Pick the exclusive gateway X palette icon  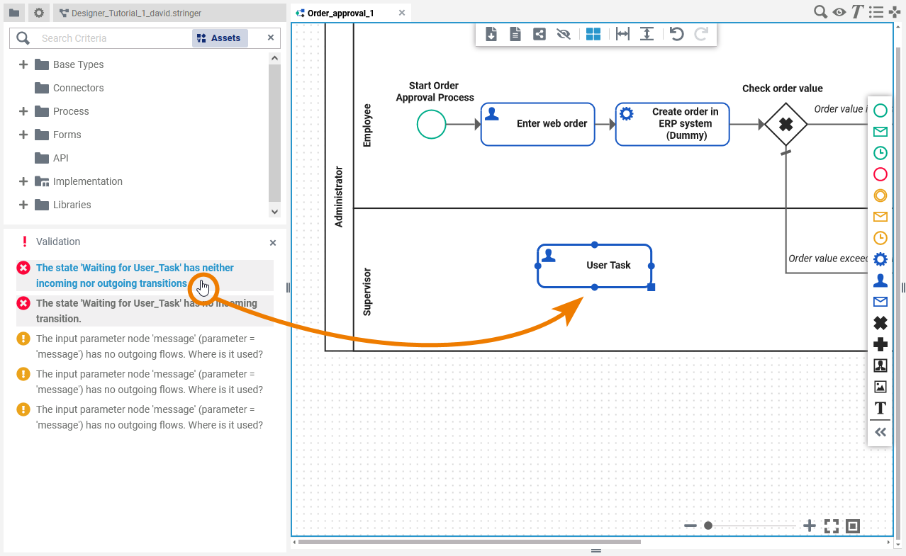pos(880,323)
